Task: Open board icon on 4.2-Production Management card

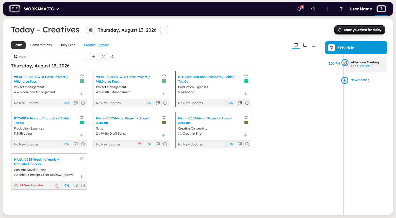Action: point(76,103)
